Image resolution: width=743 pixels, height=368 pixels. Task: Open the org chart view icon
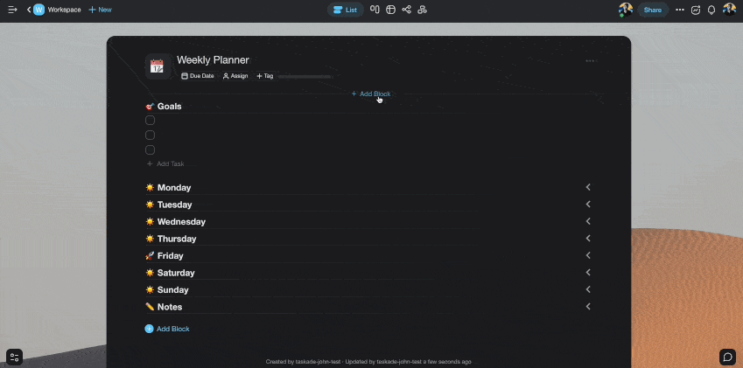coord(423,10)
